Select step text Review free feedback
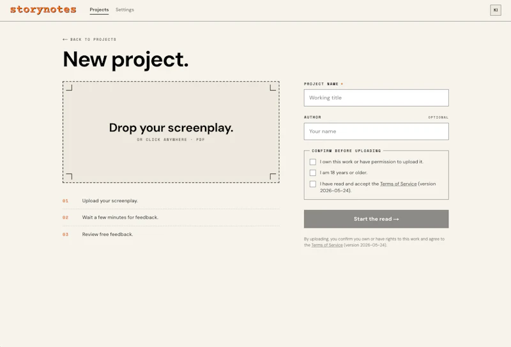Screen dimensions: 511x347 107,234
